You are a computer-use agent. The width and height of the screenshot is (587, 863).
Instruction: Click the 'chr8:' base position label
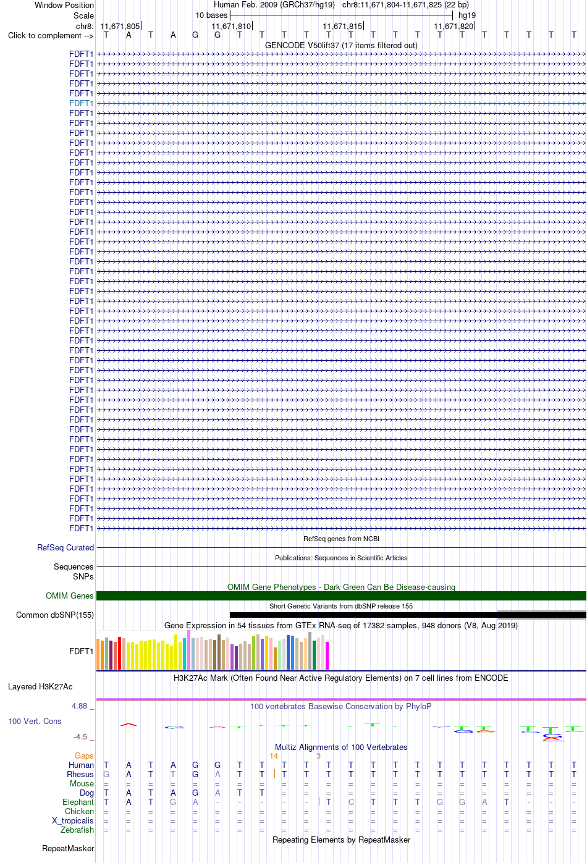pyautogui.click(x=85, y=26)
